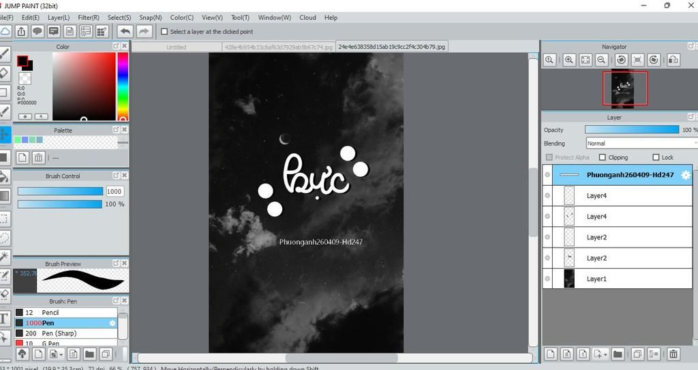This screenshot has width=698, height=370.
Task: Hide the Phuonganh260409-Hd247 text layer
Action: [547, 175]
